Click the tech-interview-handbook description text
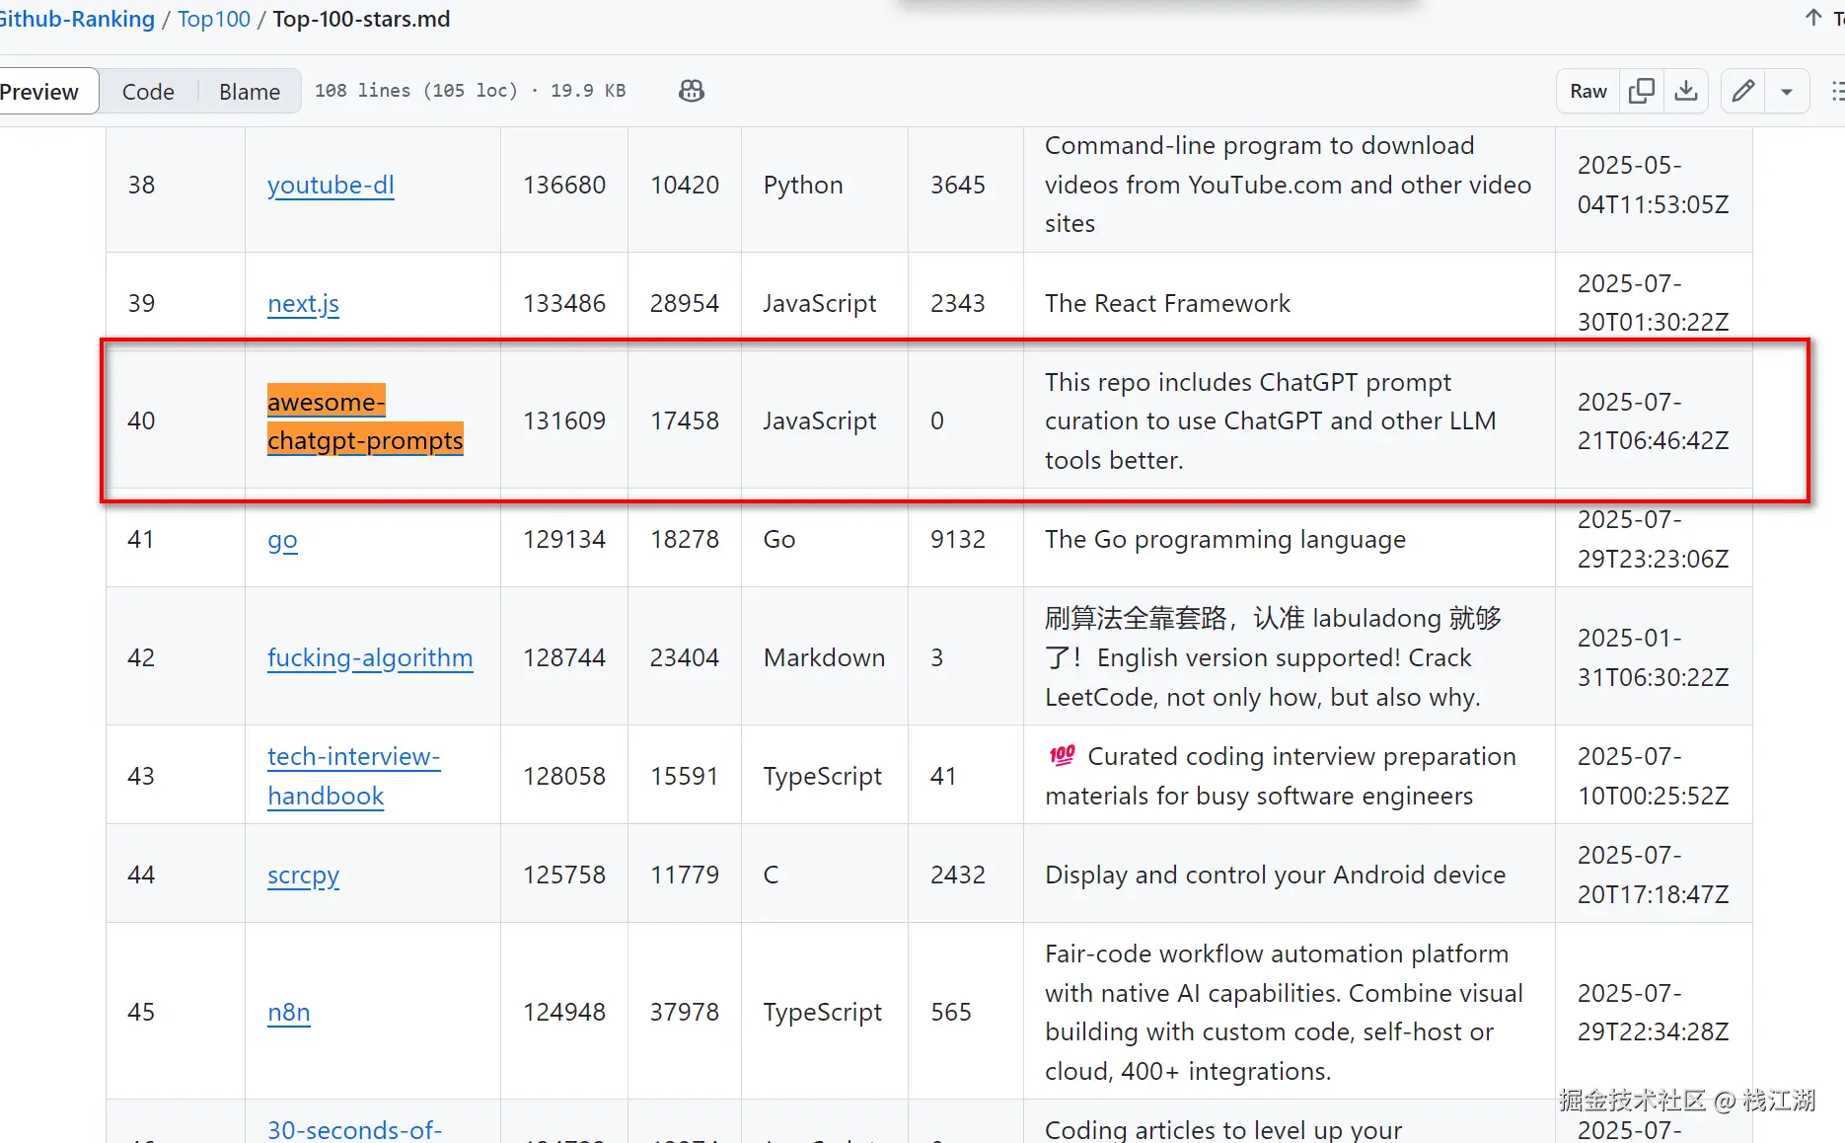The width and height of the screenshot is (1845, 1143). tap(1281, 776)
